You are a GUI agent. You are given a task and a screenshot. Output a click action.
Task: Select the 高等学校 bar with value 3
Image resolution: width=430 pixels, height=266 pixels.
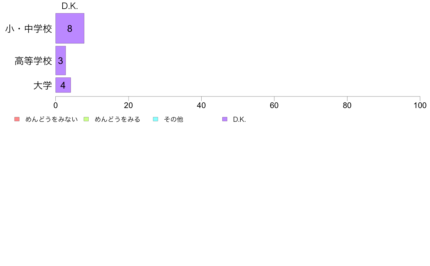click(60, 61)
